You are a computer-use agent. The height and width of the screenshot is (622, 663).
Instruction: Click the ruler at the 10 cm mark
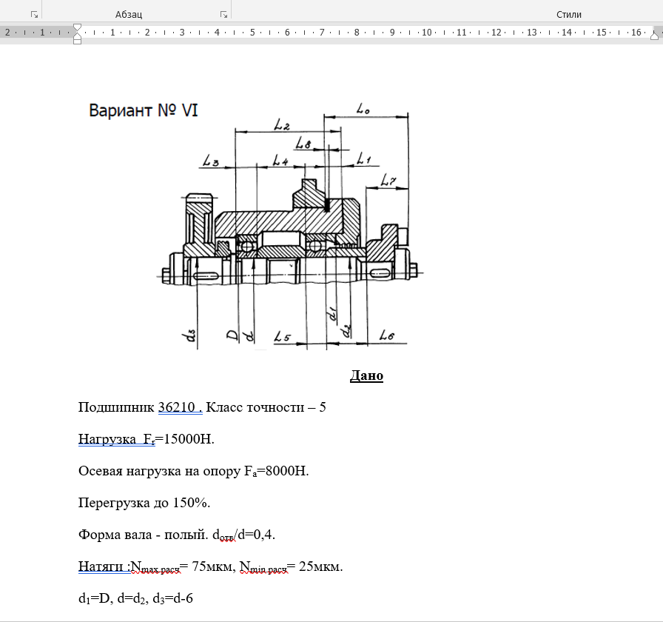point(427,33)
